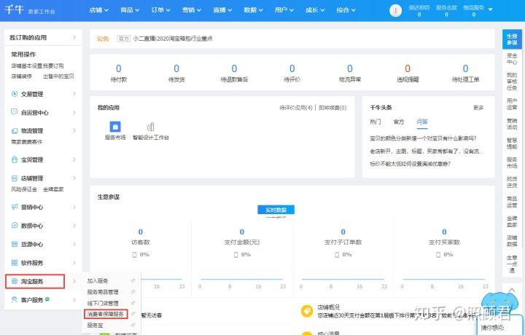
Task: Open the 服务市场 app icon
Action: pos(115,127)
